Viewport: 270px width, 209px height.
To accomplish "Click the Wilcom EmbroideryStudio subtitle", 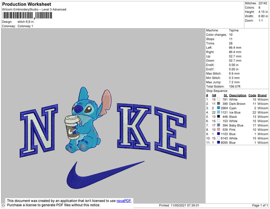I will (x=34, y=9).
